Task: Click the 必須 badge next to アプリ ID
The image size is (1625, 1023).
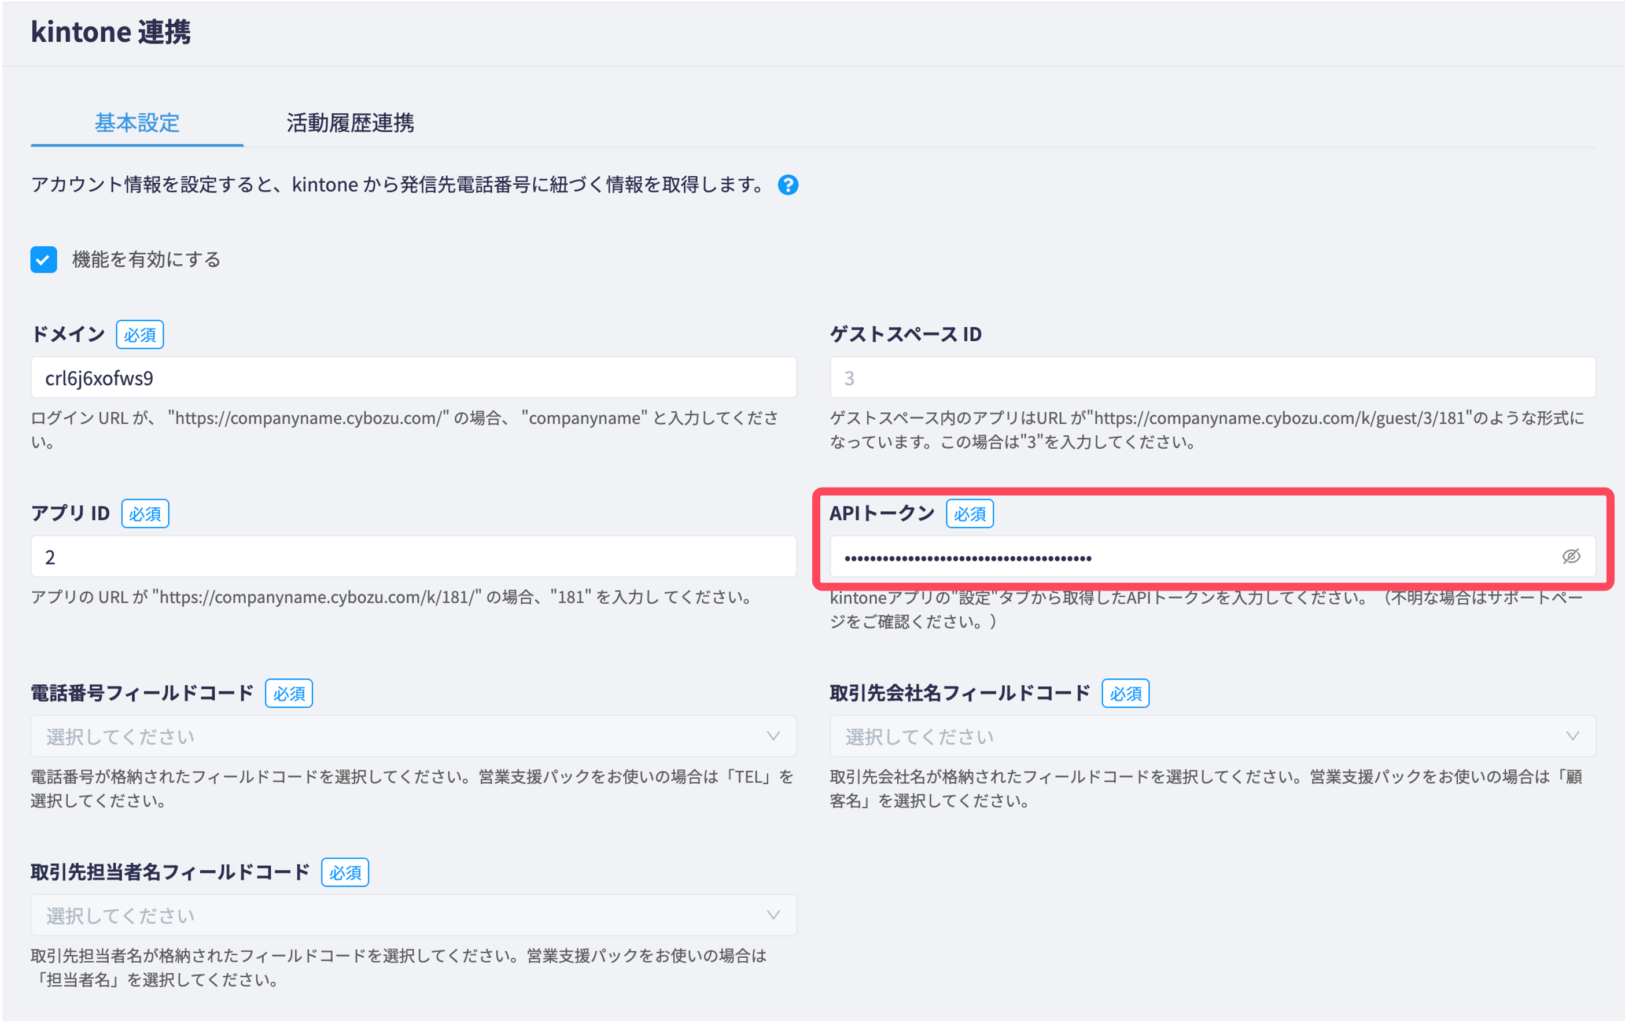Action: (x=145, y=514)
